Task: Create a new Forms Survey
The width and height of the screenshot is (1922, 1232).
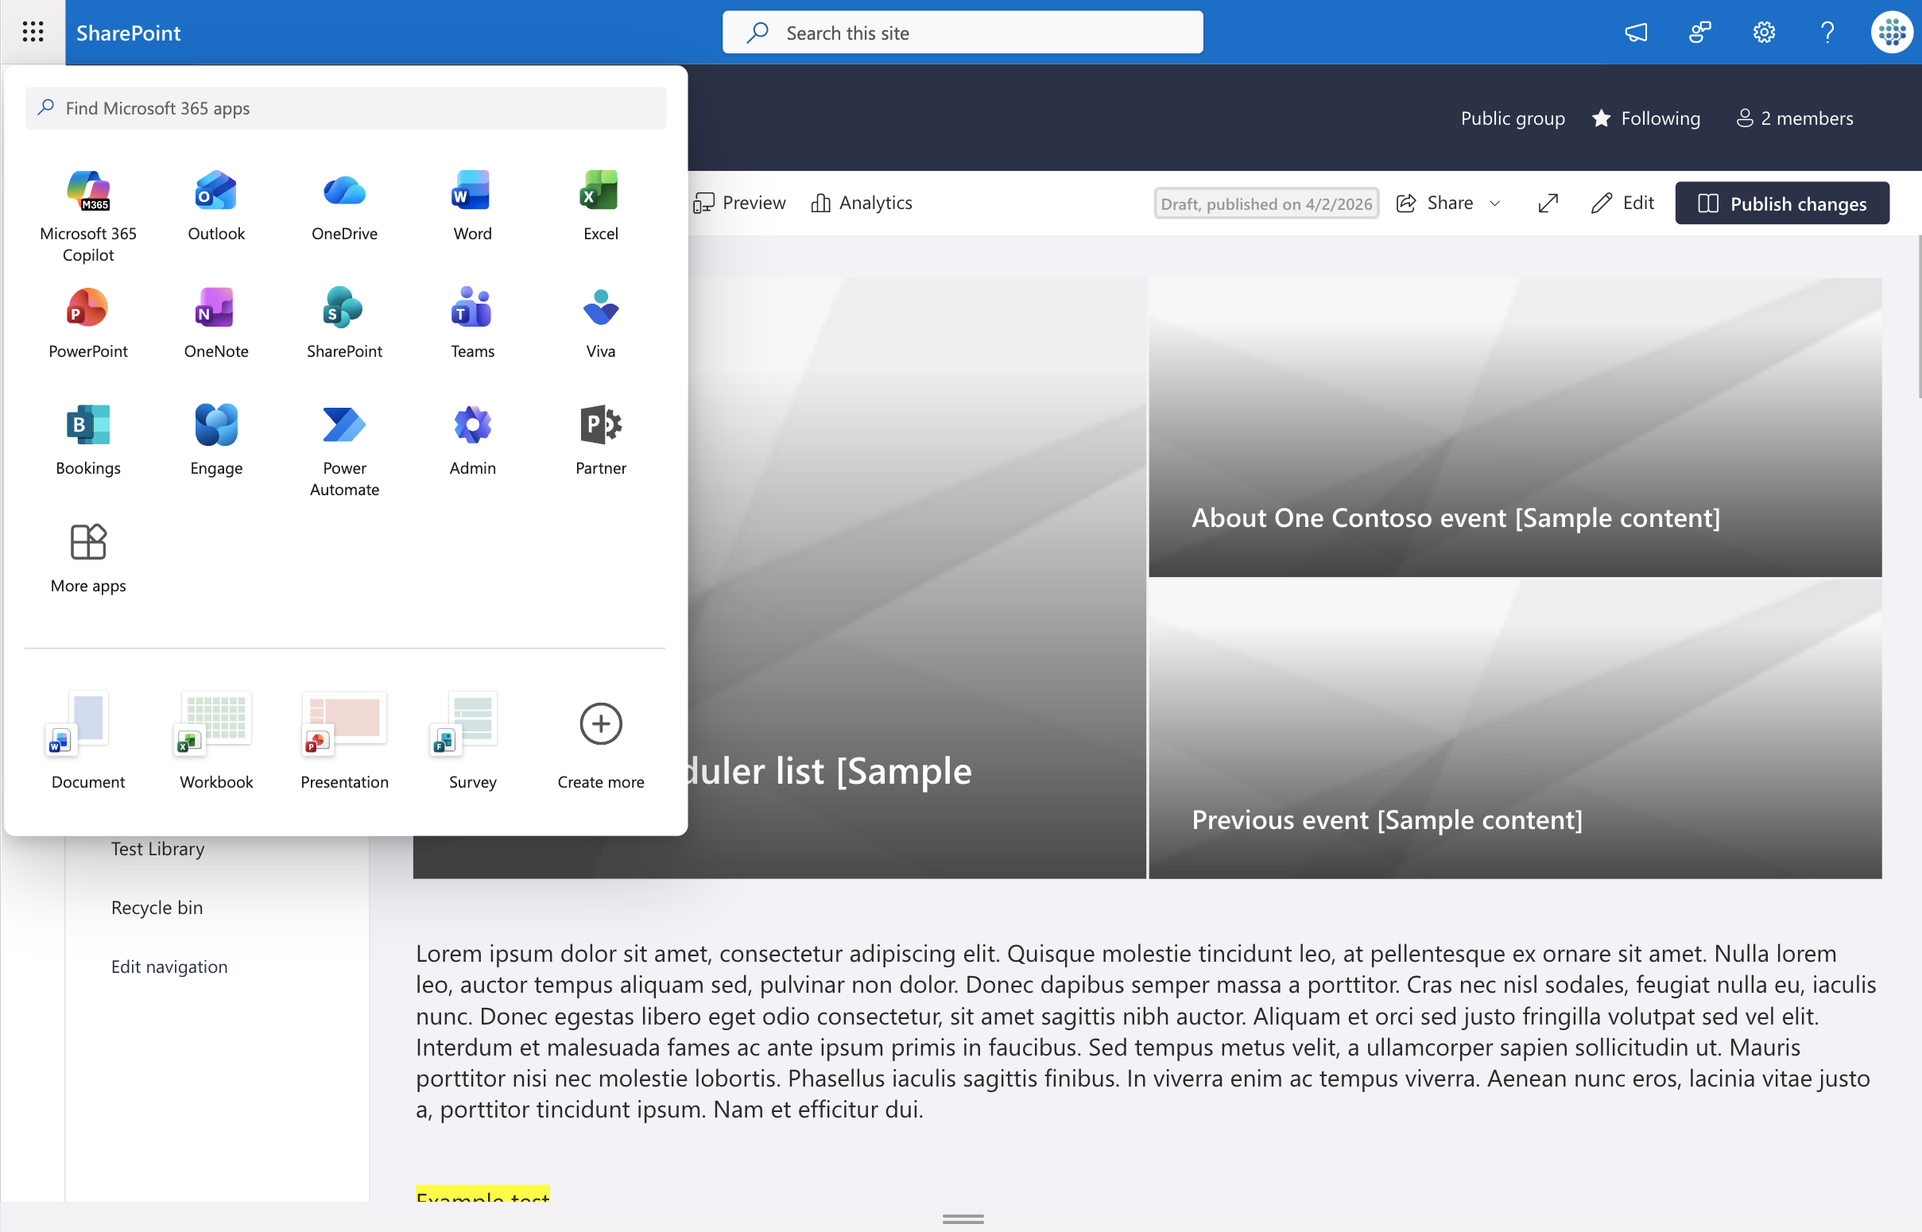Action: 473,740
